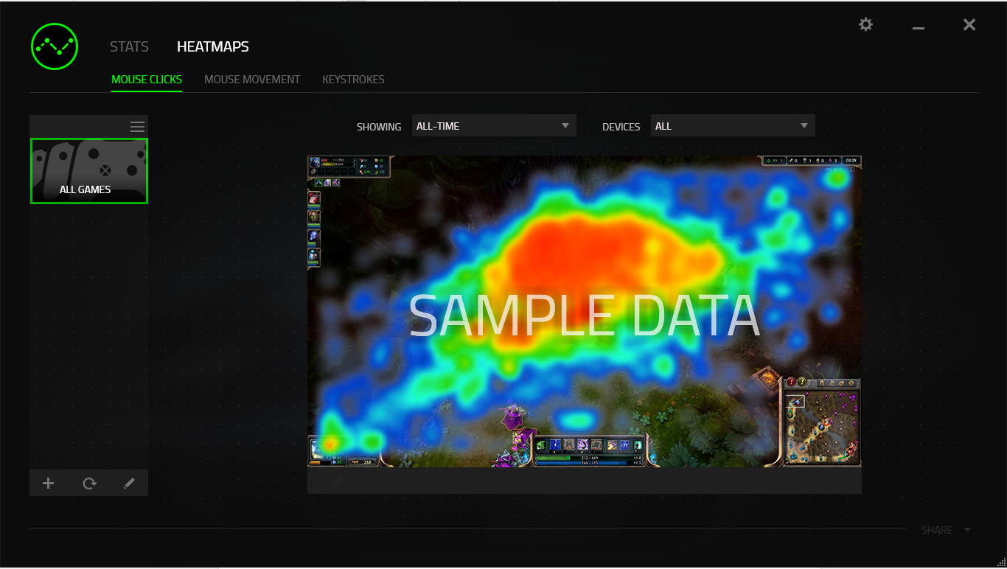
Task: Open the game list hamburger menu
Action: tap(137, 127)
